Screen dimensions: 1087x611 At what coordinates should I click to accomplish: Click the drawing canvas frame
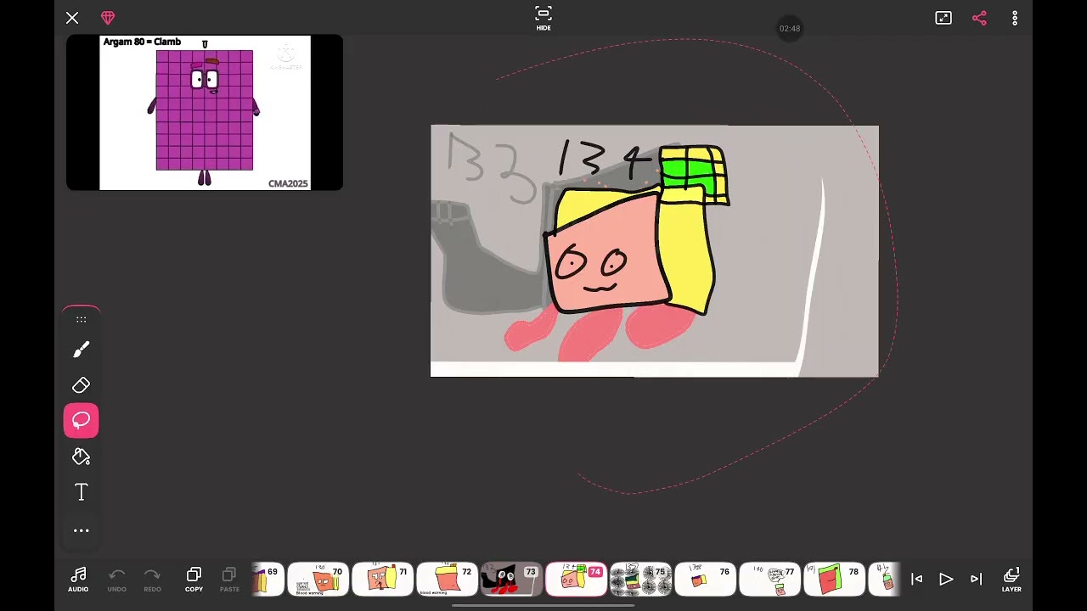point(655,251)
